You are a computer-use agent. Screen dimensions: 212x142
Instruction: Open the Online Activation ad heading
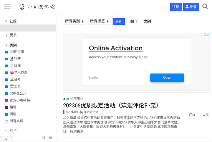pyautogui.click(x=116, y=48)
